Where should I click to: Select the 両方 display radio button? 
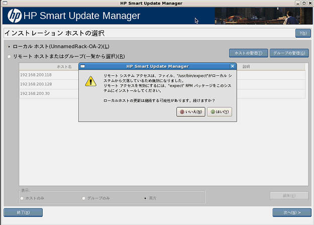(x=146, y=198)
